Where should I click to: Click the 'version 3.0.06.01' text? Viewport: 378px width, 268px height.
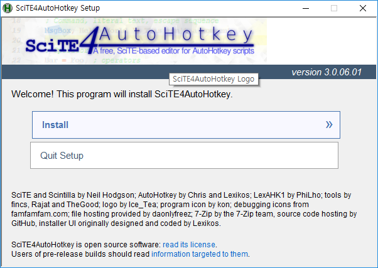327,72
